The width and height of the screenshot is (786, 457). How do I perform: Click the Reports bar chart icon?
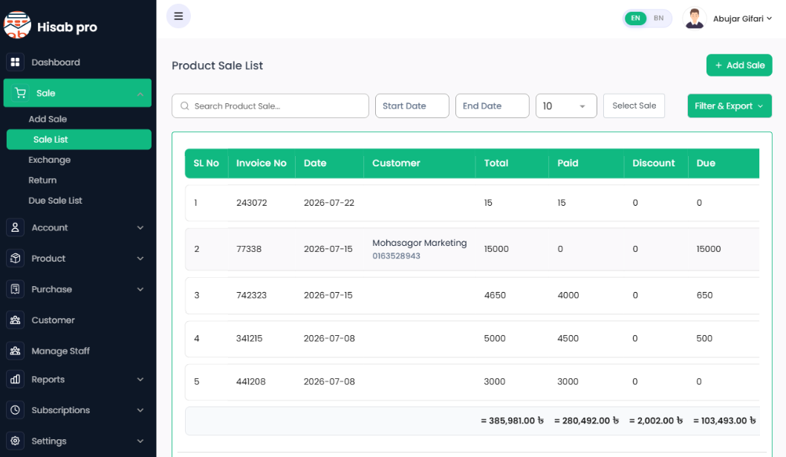tap(15, 379)
